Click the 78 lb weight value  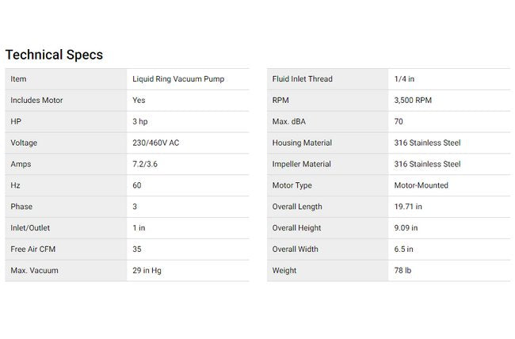point(402,271)
